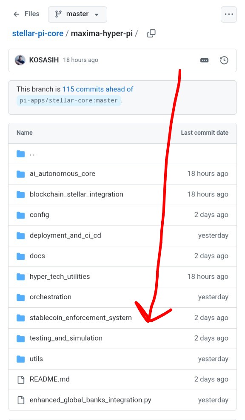Go to the parent directory row
This screenshot has width=245, height=420.
pos(122,154)
